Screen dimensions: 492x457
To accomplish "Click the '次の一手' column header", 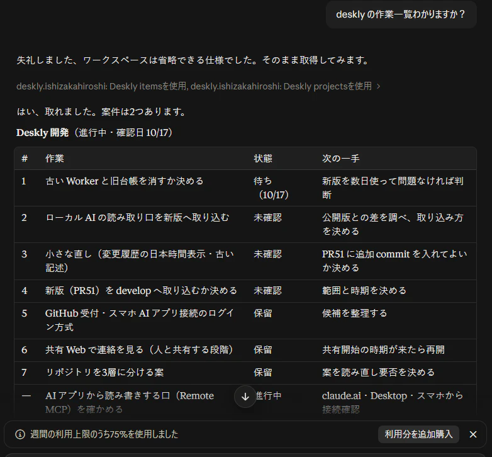I will pos(341,159).
